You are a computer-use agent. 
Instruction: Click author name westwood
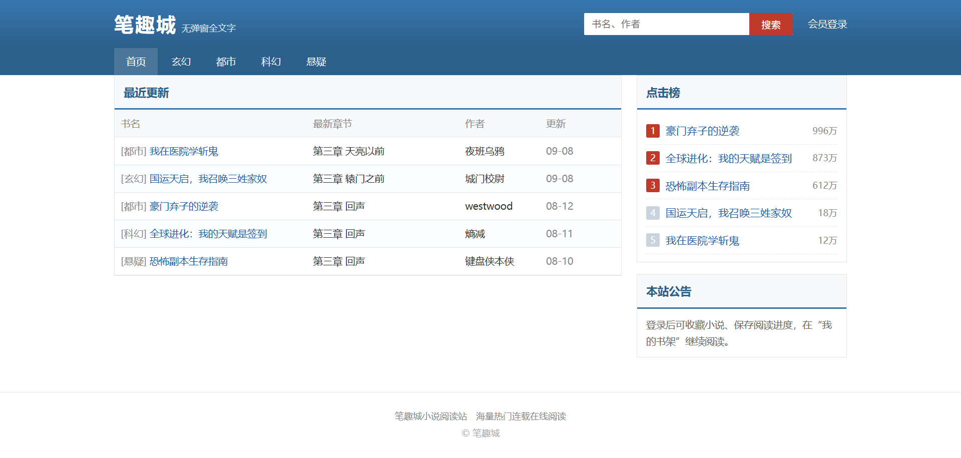tap(489, 206)
